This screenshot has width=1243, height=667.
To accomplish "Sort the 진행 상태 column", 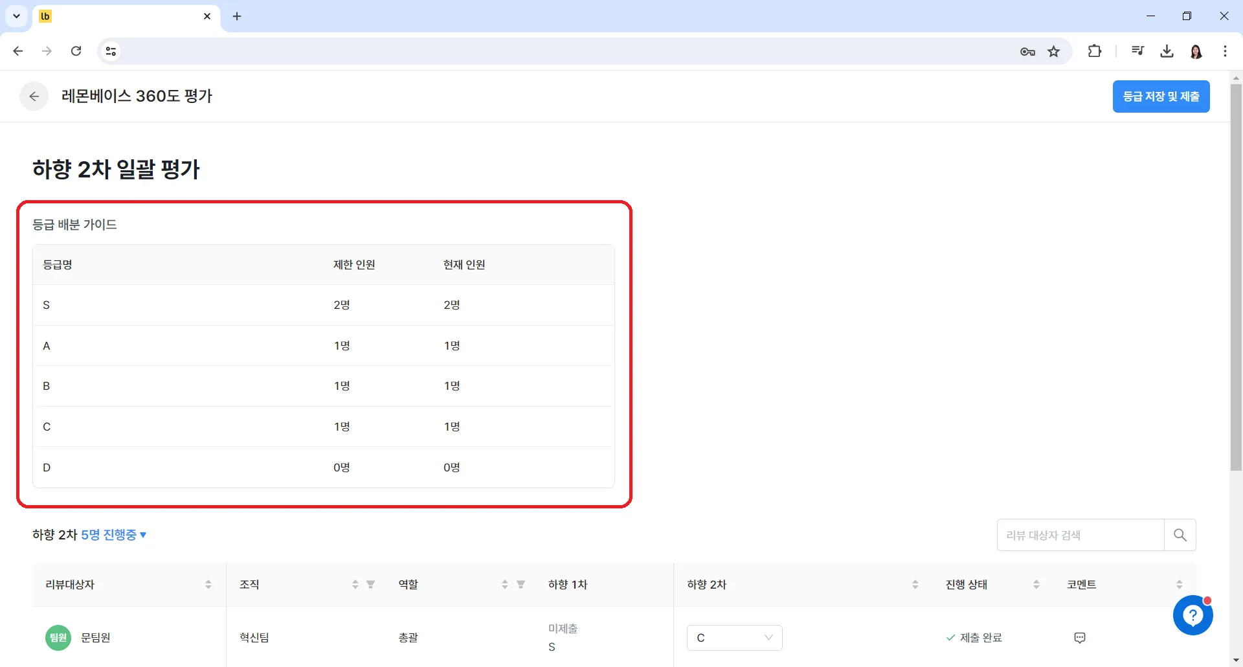I will pos(1036,585).
